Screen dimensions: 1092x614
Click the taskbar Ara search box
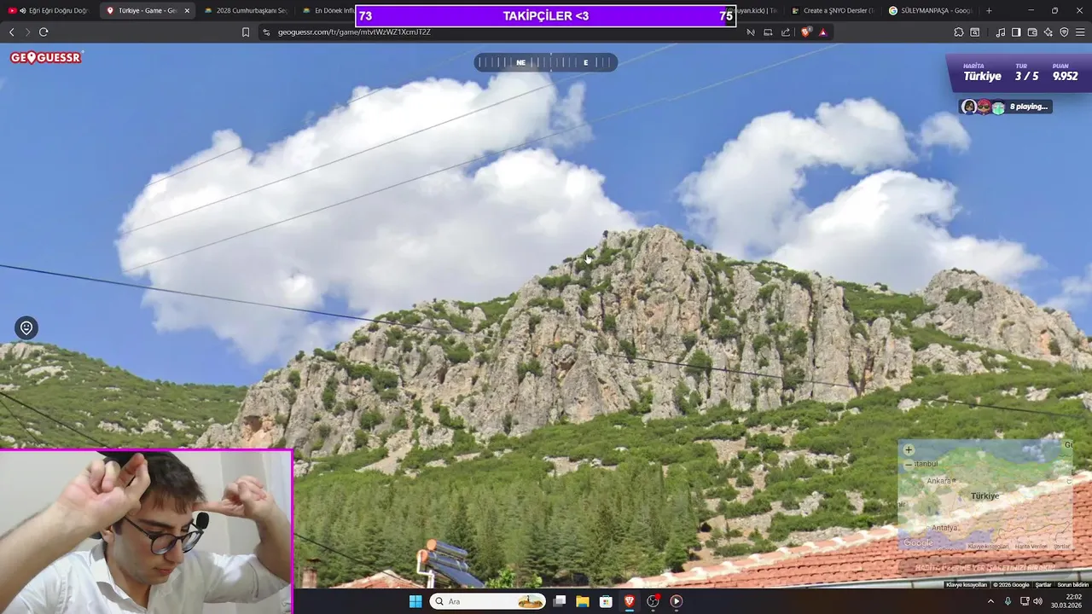(x=488, y=601)
